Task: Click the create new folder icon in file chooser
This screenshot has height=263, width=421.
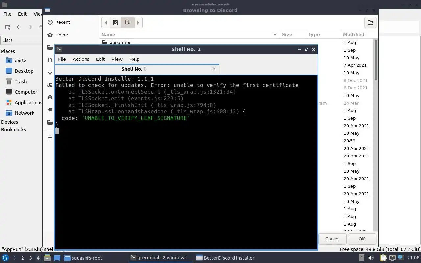Action: click(370, 23)
